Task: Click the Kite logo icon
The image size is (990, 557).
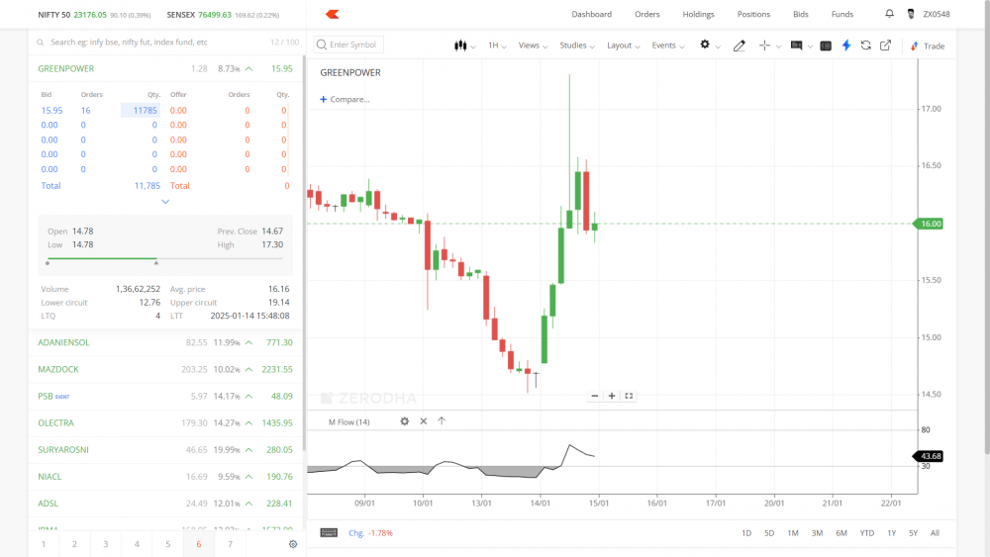Action: pyautogui.click(x=332, y=14)
